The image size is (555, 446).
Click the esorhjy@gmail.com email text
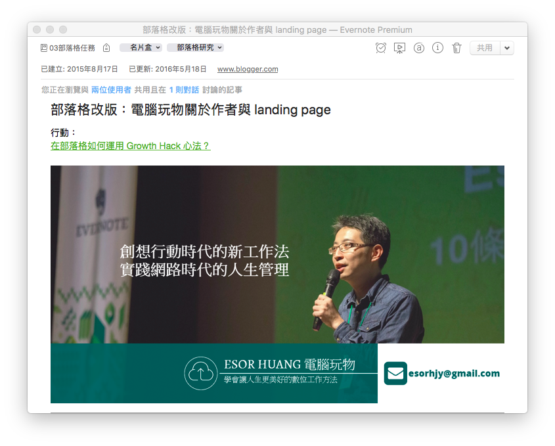pyautogui.click(x=454, y=374)
